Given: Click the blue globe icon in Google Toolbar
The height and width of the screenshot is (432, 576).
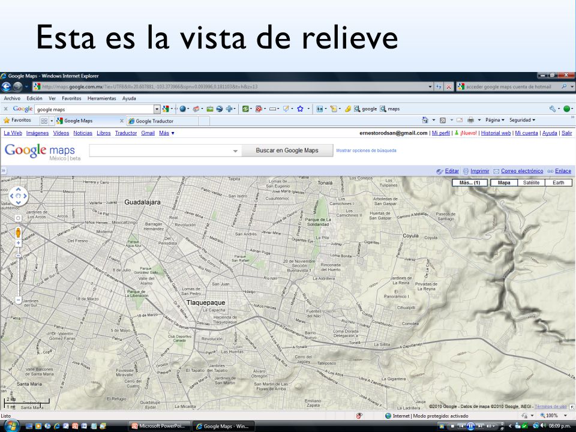Looking at the screenshot, I should tap(182, 109).
